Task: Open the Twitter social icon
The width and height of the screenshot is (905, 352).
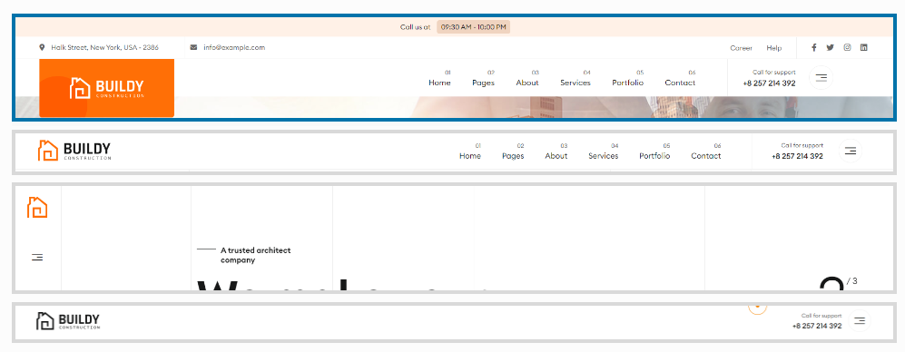Action: pos(830,48)
